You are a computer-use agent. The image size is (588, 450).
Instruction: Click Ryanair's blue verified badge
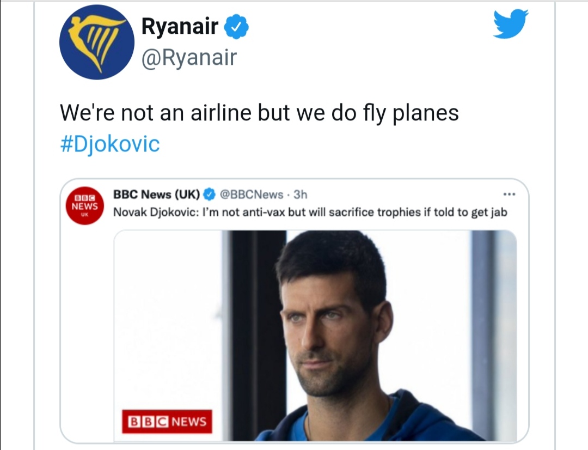(236, 27)
